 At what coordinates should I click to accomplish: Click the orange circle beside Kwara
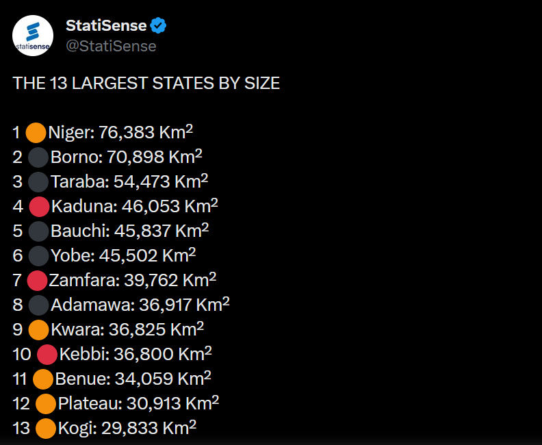click(x=39, y=329)
